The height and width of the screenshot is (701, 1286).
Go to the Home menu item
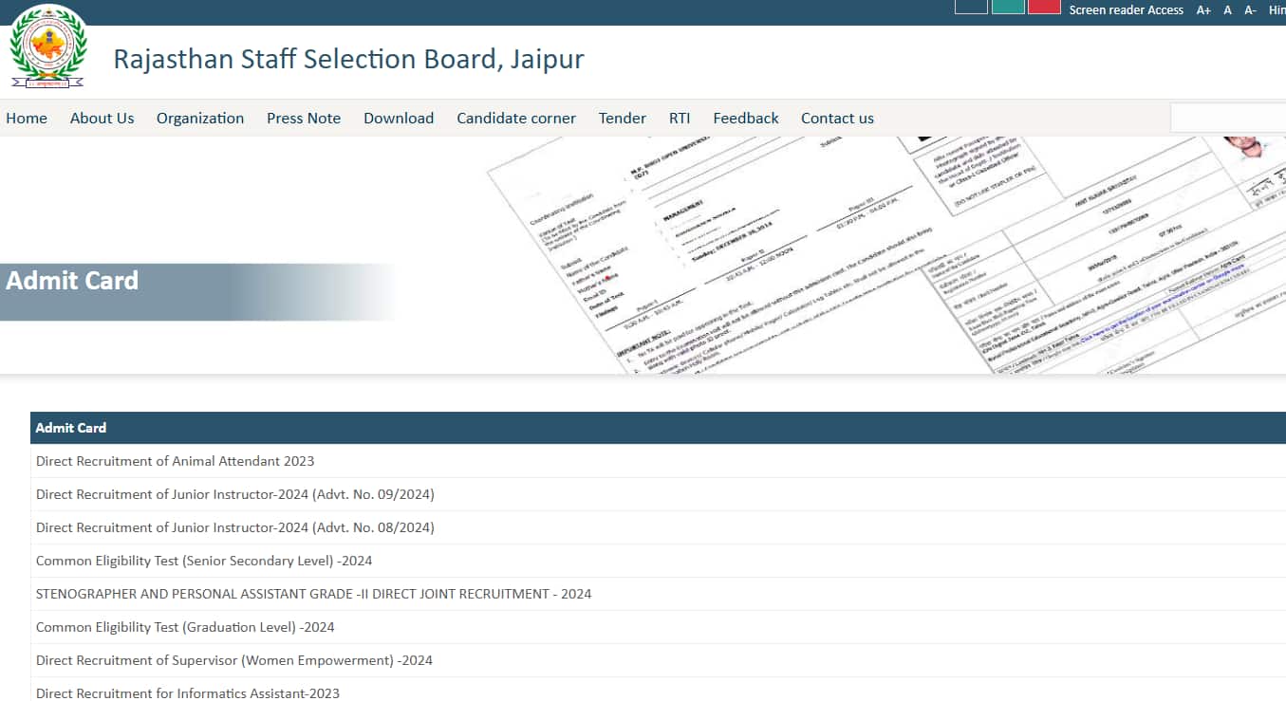pyautogui.click(x=27, y=119)
